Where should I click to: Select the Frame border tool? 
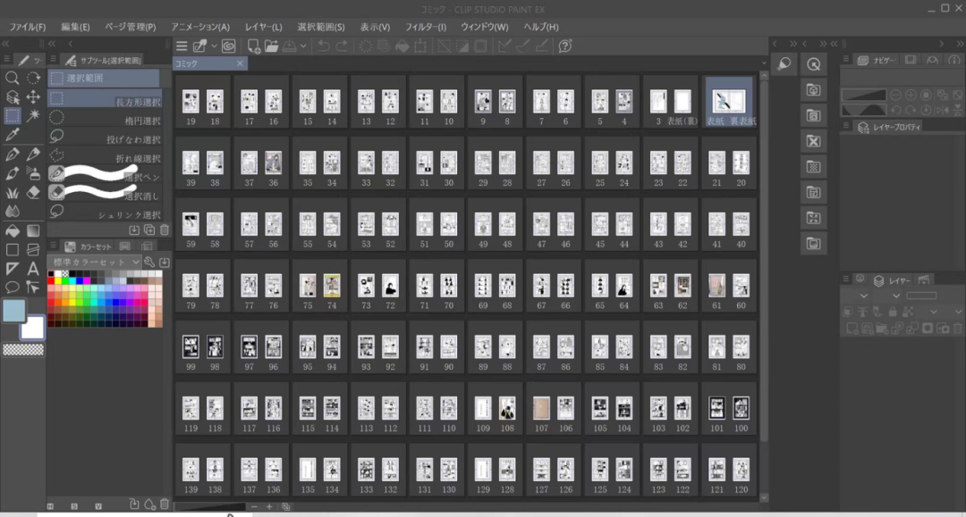[x=33, y=250]
